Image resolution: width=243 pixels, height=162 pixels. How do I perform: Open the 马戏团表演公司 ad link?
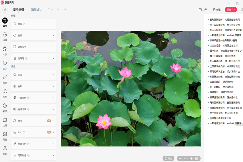(217, 103)
